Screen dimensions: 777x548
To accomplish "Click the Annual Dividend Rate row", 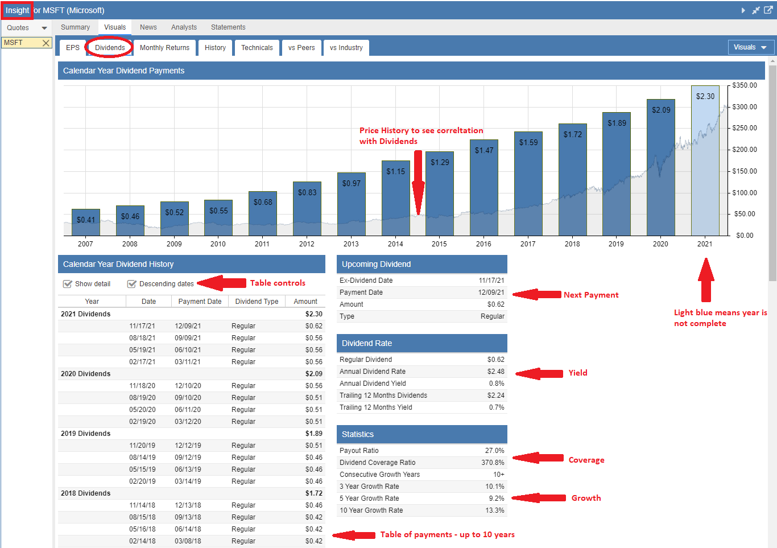I will coord(422,372).
